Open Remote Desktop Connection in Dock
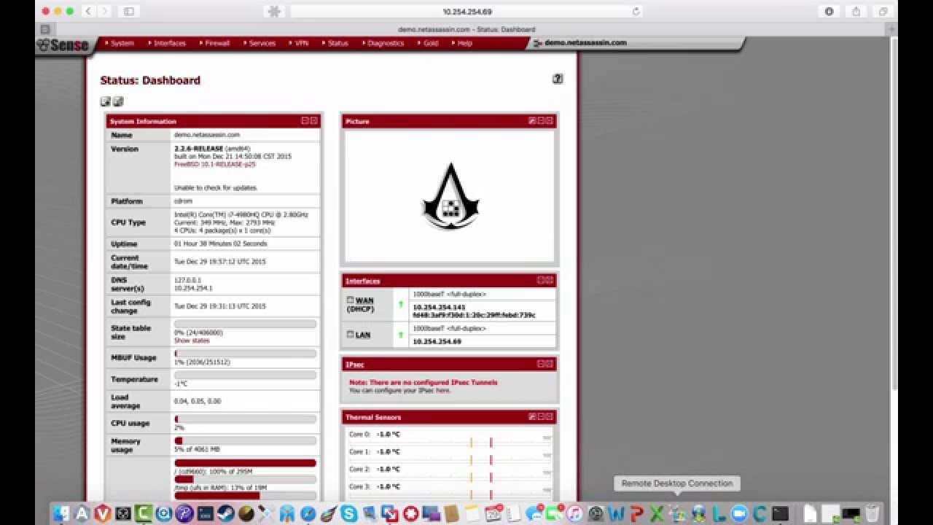The image size is (933, 525). (677, 513)
